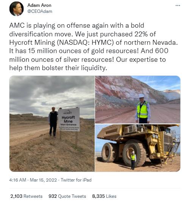Visit the @CEOAdam handle

[40, 11]
